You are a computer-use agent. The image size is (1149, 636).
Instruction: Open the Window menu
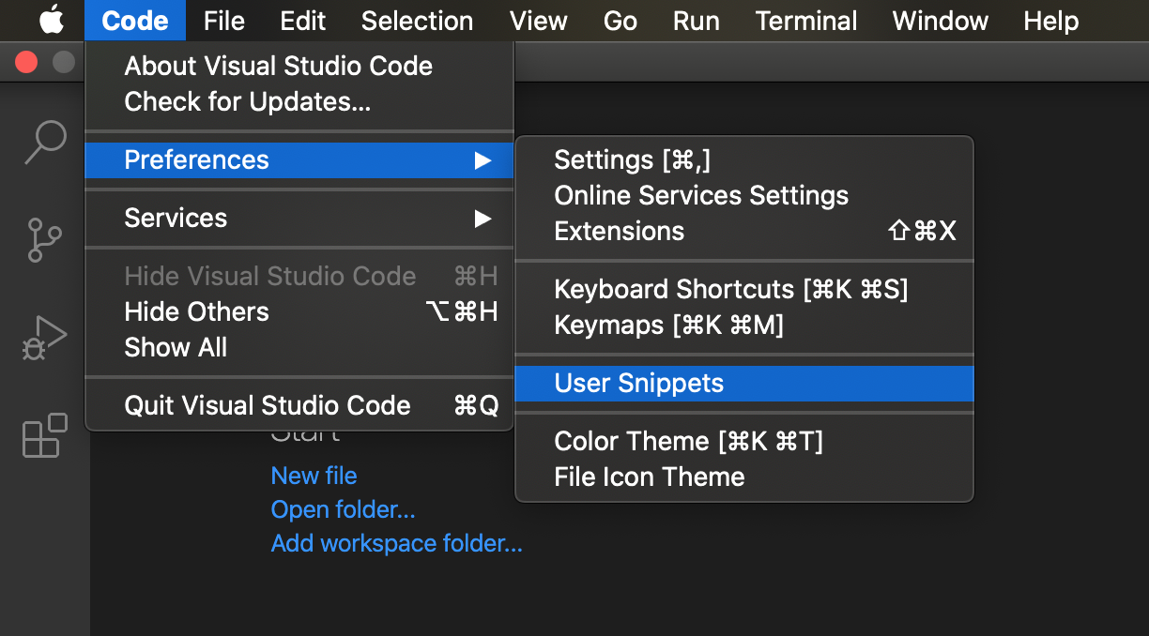click(x=940, y=21)
